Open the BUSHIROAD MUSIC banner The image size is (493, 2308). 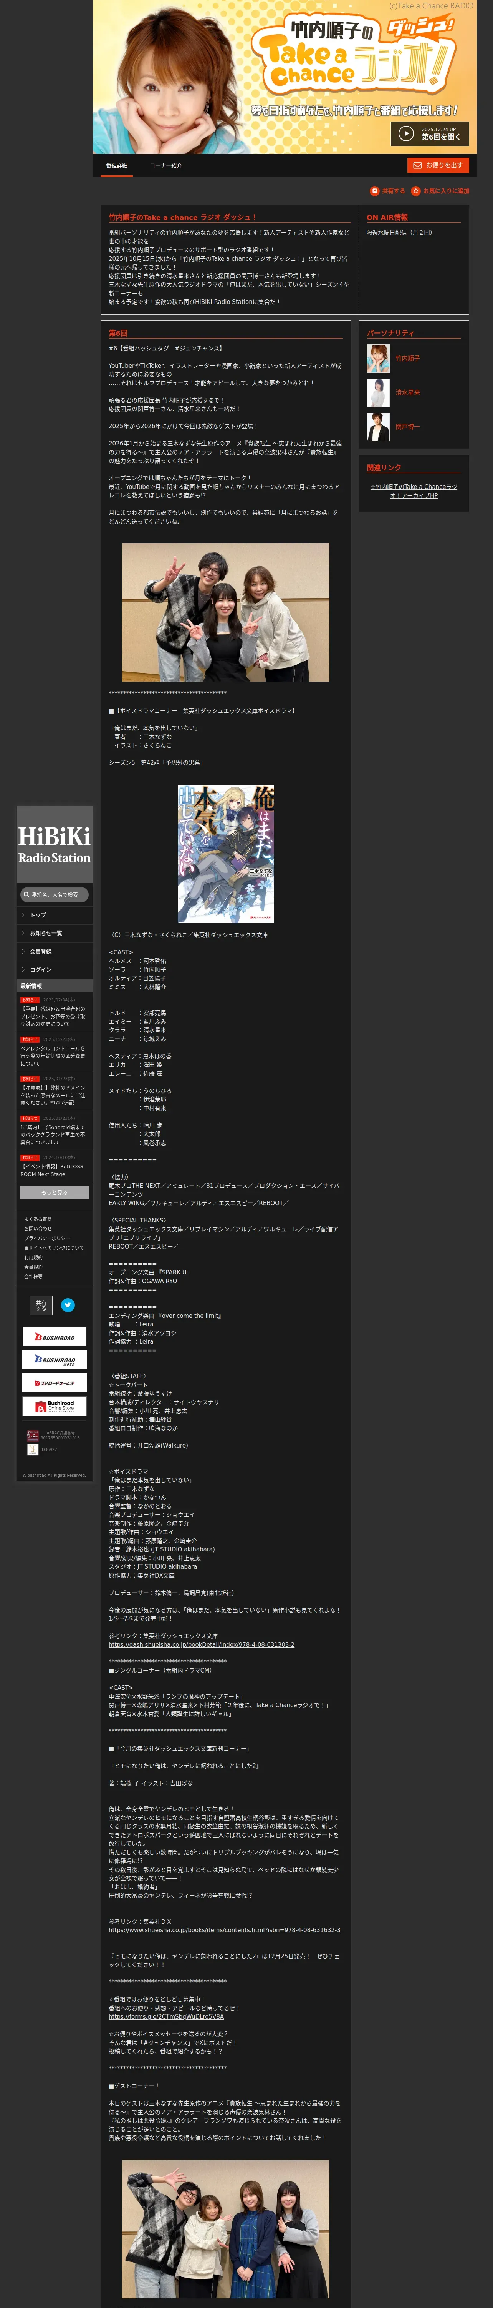click(55, 1360)
